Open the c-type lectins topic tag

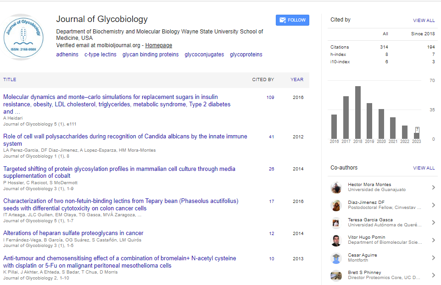[x=100, y=55]
